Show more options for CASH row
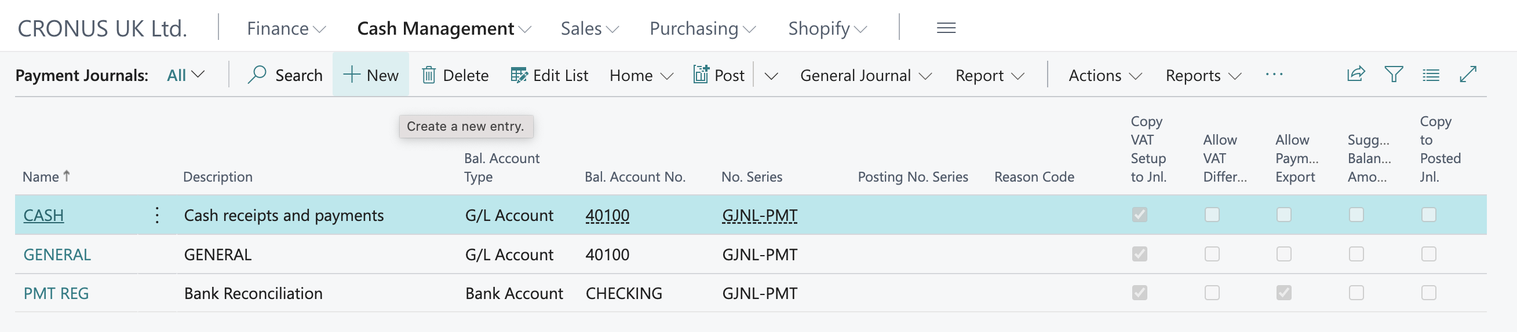This screenshot has width=1517, height=332. [x=157, y=215]
